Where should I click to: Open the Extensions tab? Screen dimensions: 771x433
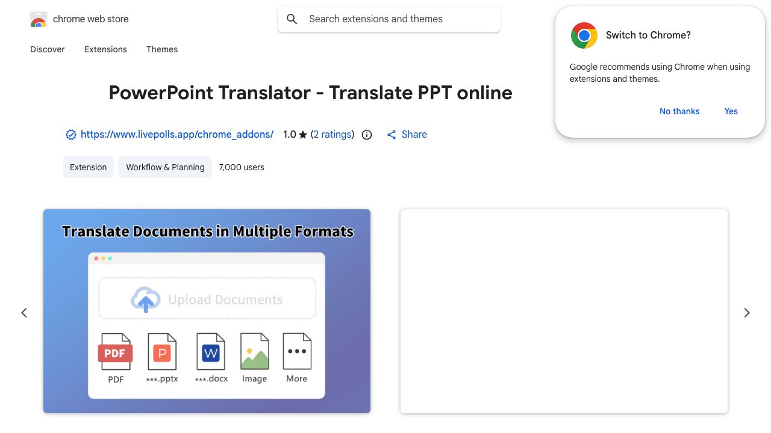point(105,49)
